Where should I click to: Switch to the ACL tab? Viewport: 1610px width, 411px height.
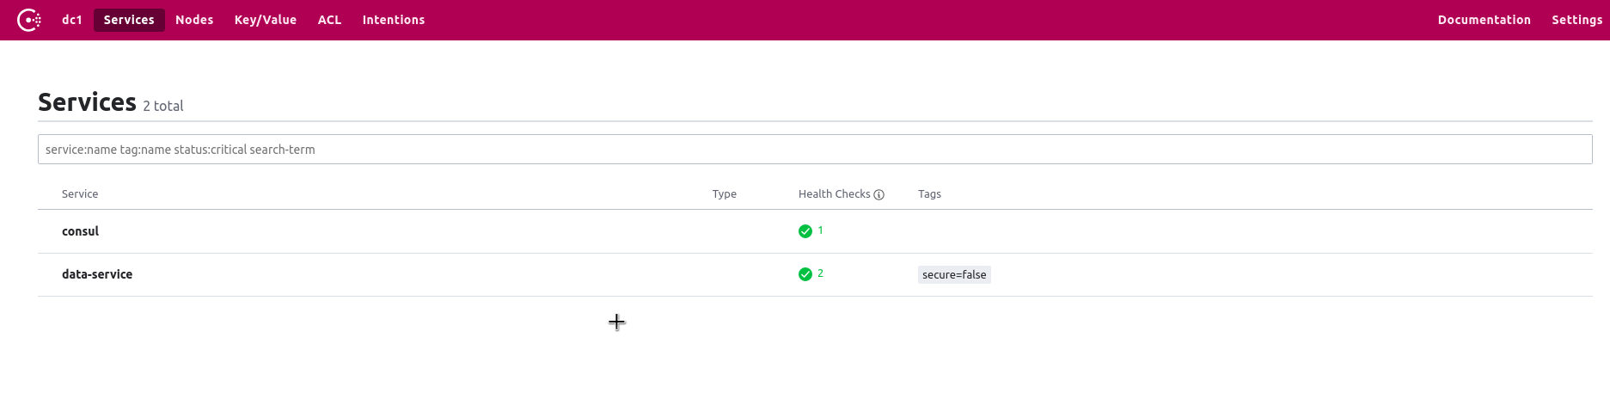(x=330, y=20)
